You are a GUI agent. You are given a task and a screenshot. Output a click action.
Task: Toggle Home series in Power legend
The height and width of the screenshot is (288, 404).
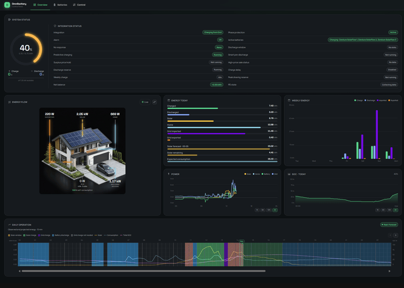pos(257,174)
